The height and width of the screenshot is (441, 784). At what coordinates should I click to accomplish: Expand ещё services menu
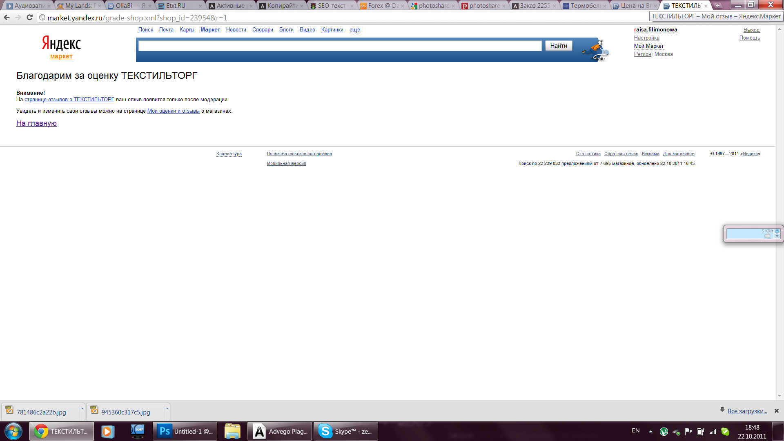click(x=354, y=30)
